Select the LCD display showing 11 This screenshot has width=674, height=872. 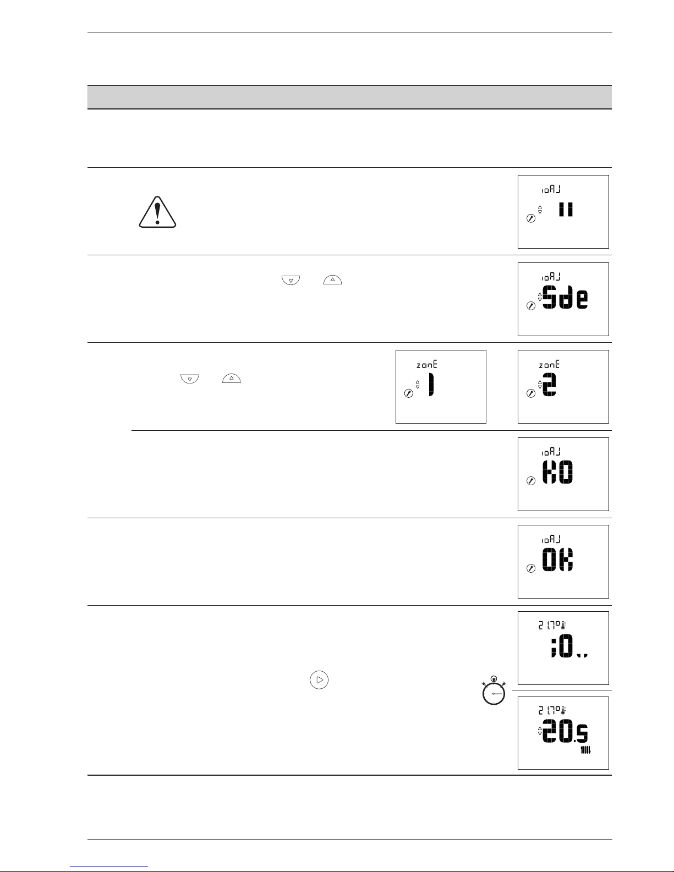pyautogui.click(x=563, y=212)
